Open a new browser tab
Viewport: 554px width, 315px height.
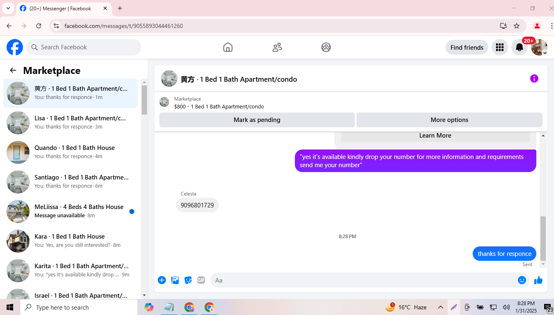click(x=120, y=8)
